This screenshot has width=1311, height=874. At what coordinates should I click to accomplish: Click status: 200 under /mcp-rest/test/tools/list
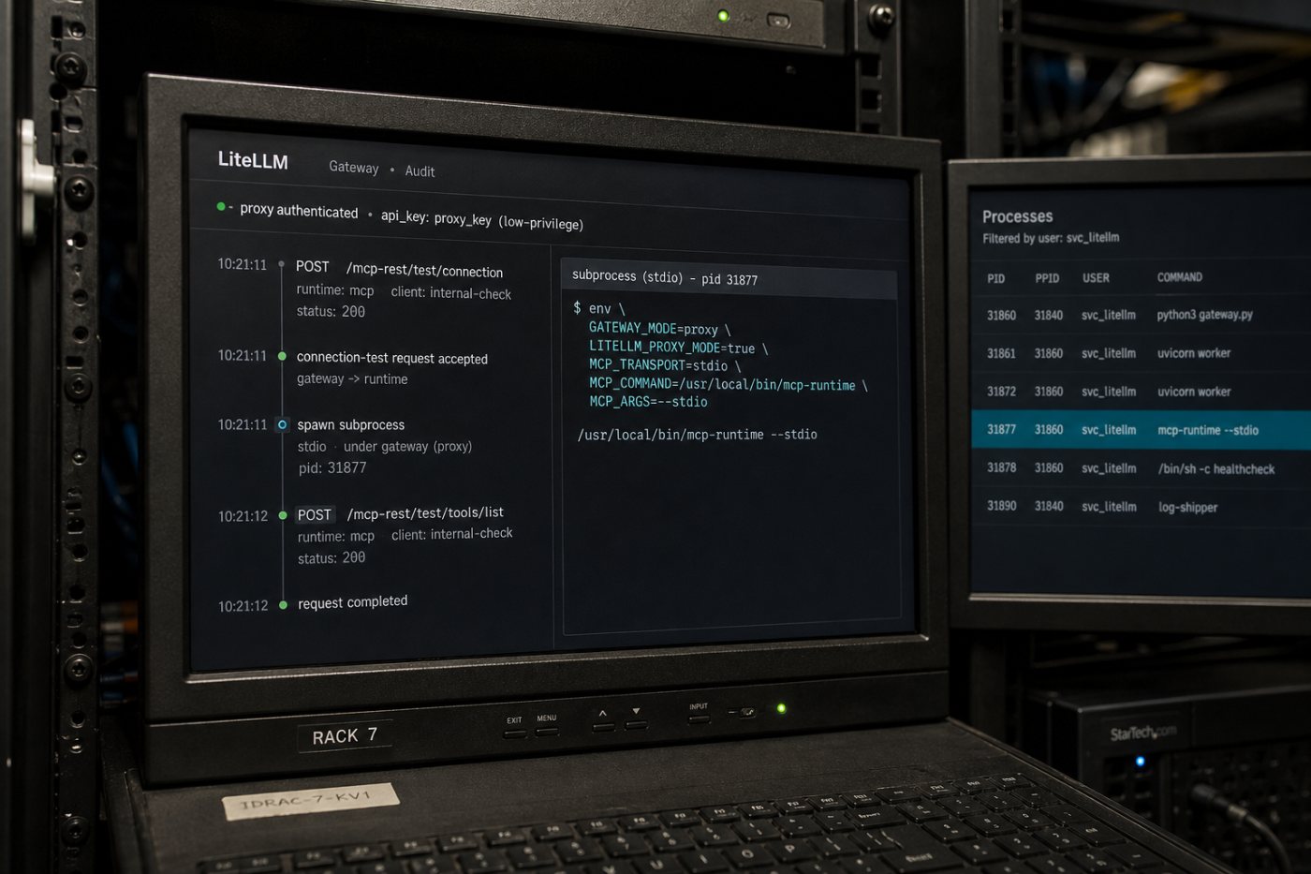[x=331, y=557]
